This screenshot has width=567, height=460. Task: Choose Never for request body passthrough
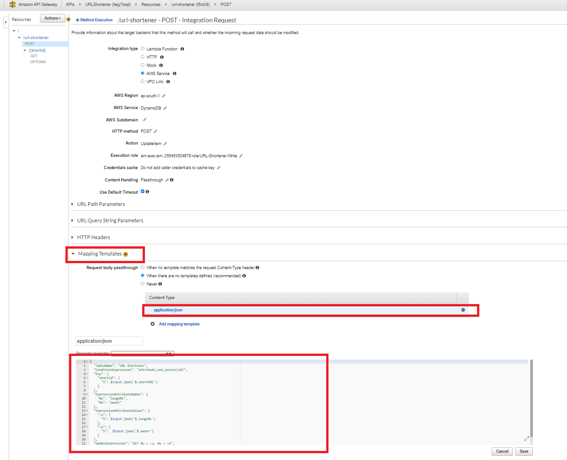click(x=143, y=284)
